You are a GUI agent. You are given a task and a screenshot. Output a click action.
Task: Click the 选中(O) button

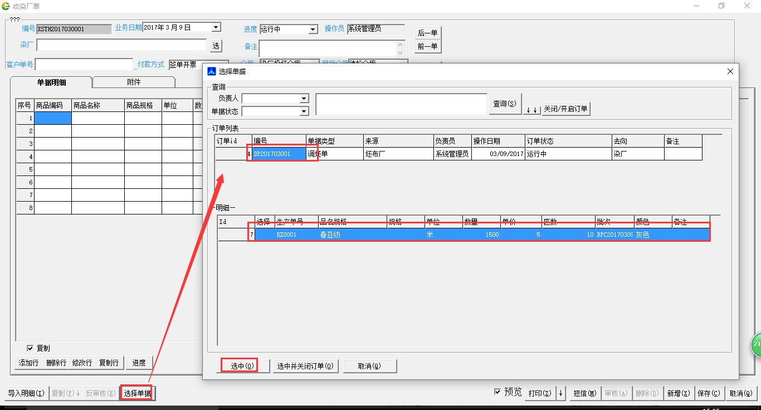pyautogui.click(x=242, y=366)
